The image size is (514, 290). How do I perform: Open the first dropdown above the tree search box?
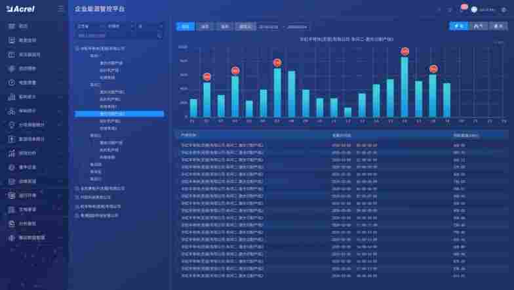tap(87, 26)
